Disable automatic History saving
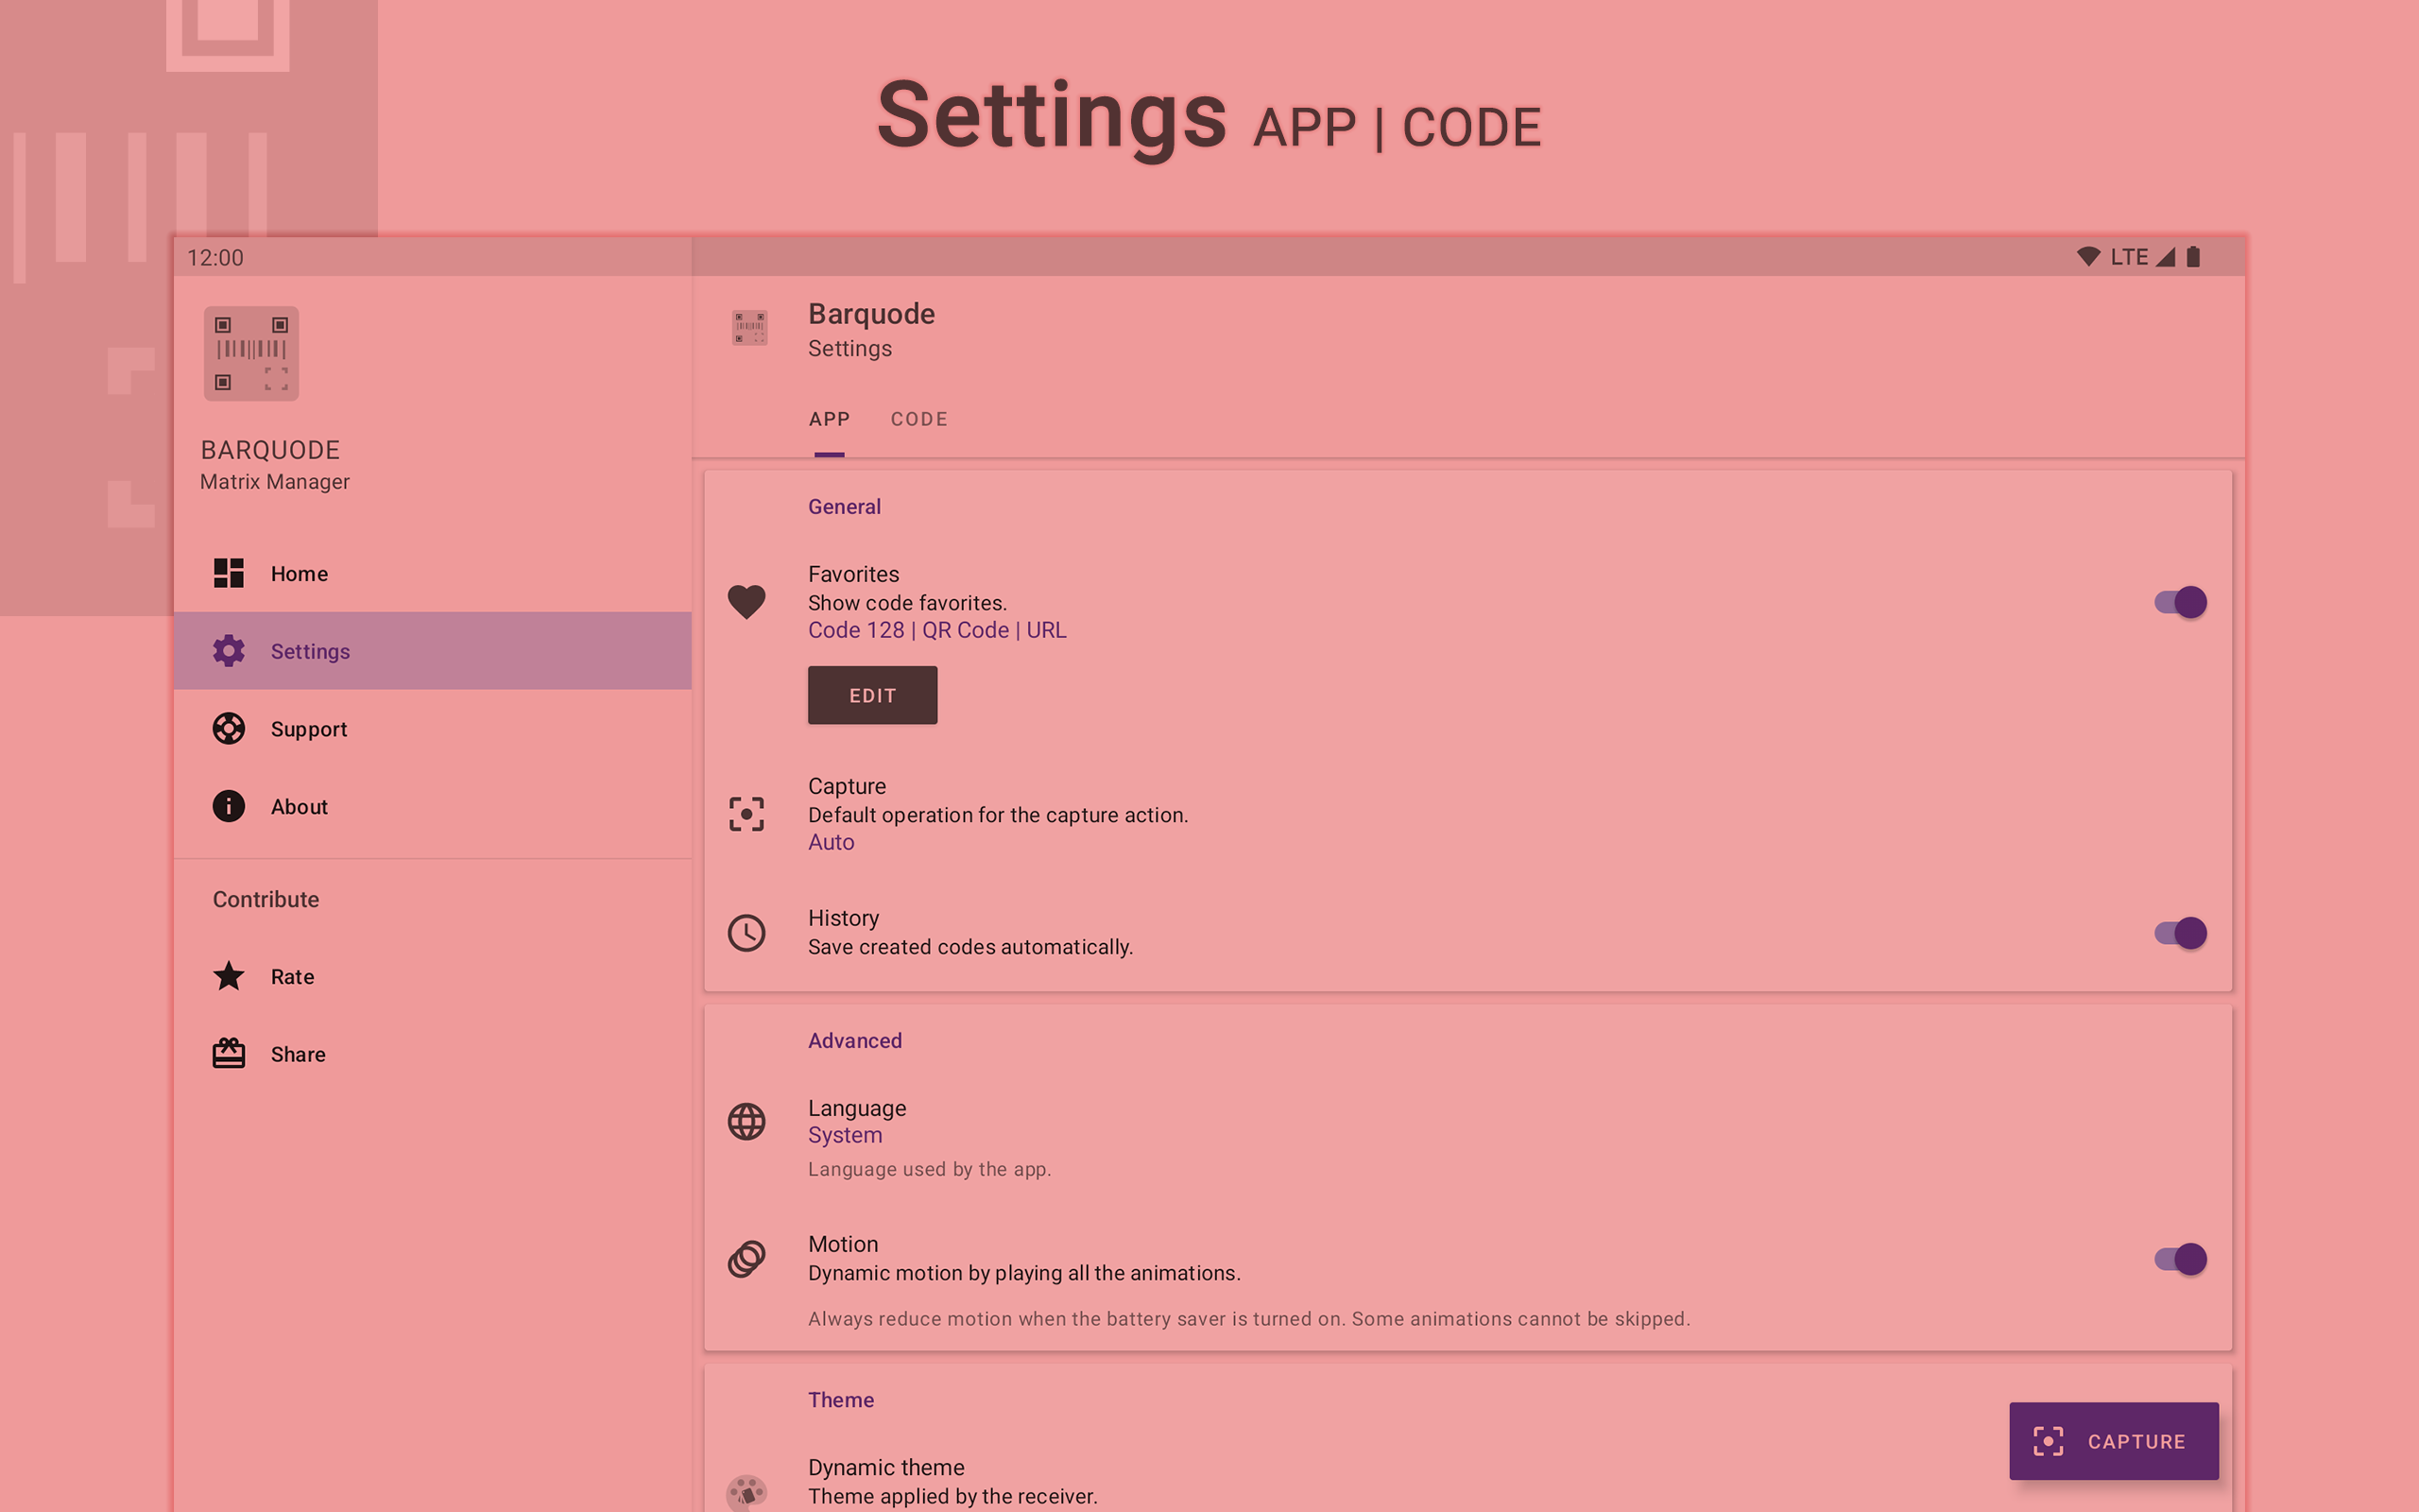2419x1512 pixels. click(2178, 932)
